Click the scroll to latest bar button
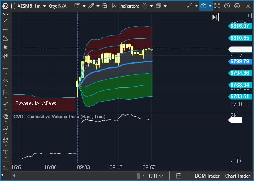 tap(215, 17)
